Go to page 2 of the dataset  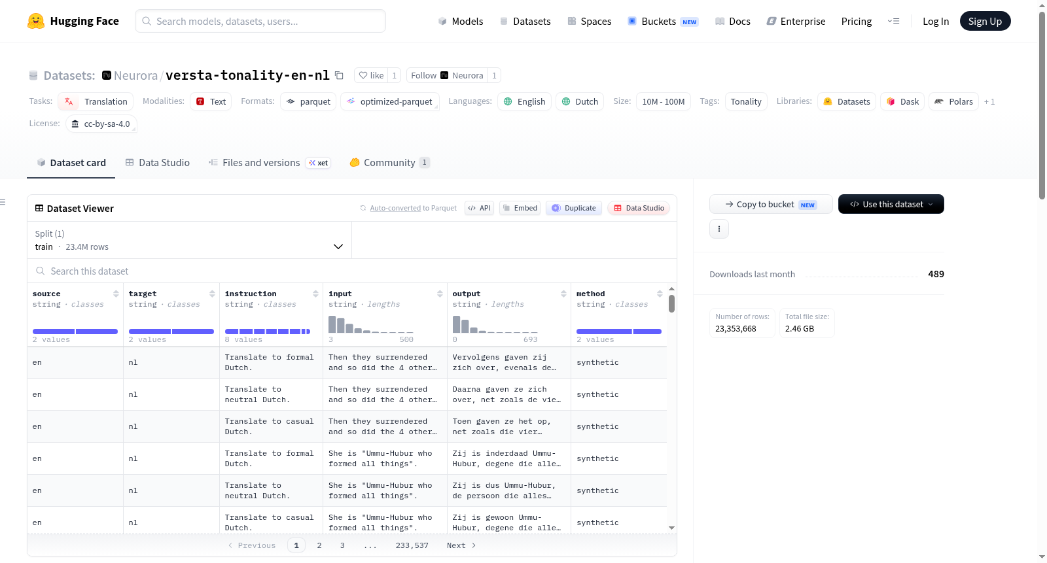(319, 545)
